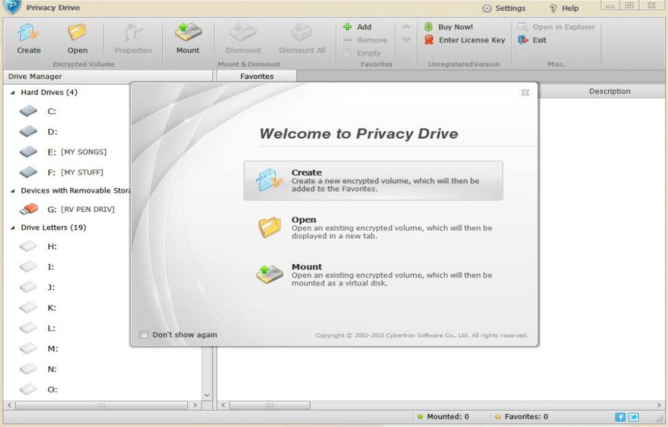Select drive F: [MY STUFF]
Screen dimensions: 668x427
(61, 172)
